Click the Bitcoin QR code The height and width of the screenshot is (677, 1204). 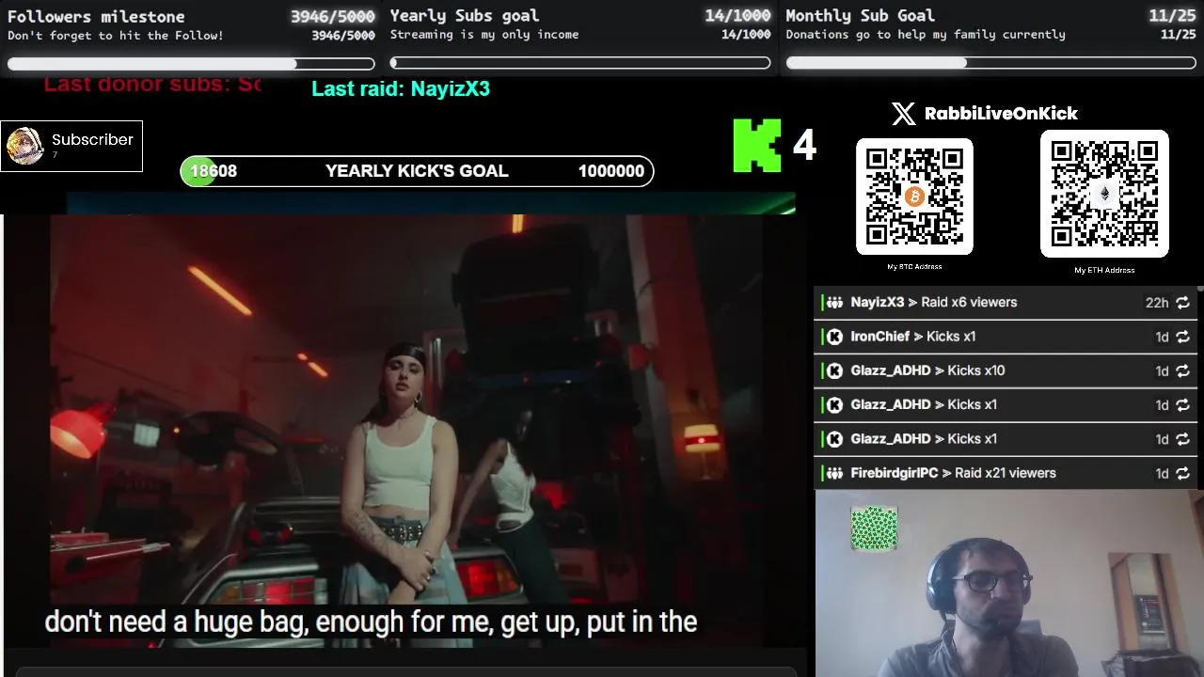coord(914,196)
